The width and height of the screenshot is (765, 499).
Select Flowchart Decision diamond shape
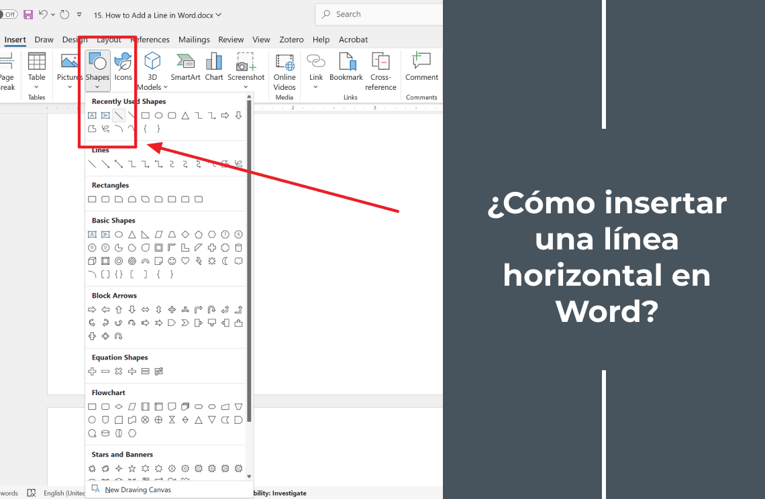point(119,407)
